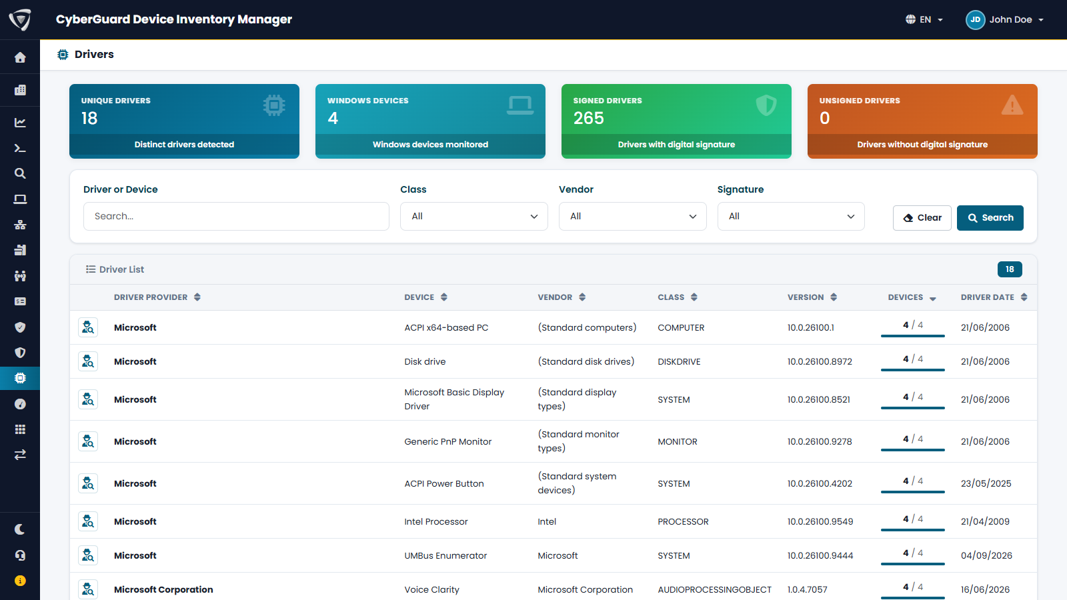Open the terminal prompt sidebar icon

[x=20, y=148]
